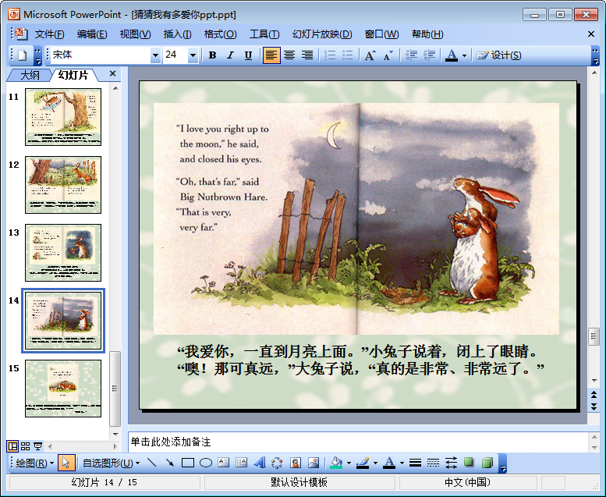The height and width of the screenshot is (497, 606).
Task: Increase the font size
Action: click(x=370, y=55)
